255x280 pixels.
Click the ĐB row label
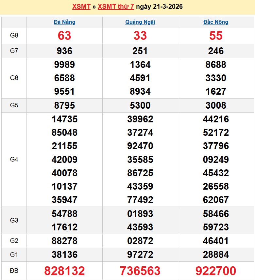pos(14,271)
